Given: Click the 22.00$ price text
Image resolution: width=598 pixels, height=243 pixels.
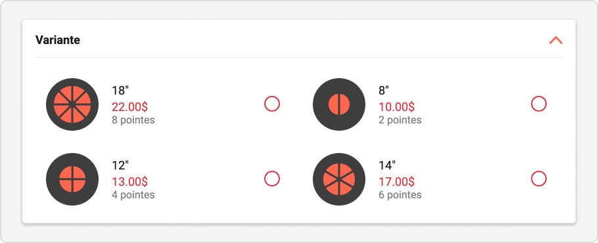Looking at the screenshot, I should (129, 106).
